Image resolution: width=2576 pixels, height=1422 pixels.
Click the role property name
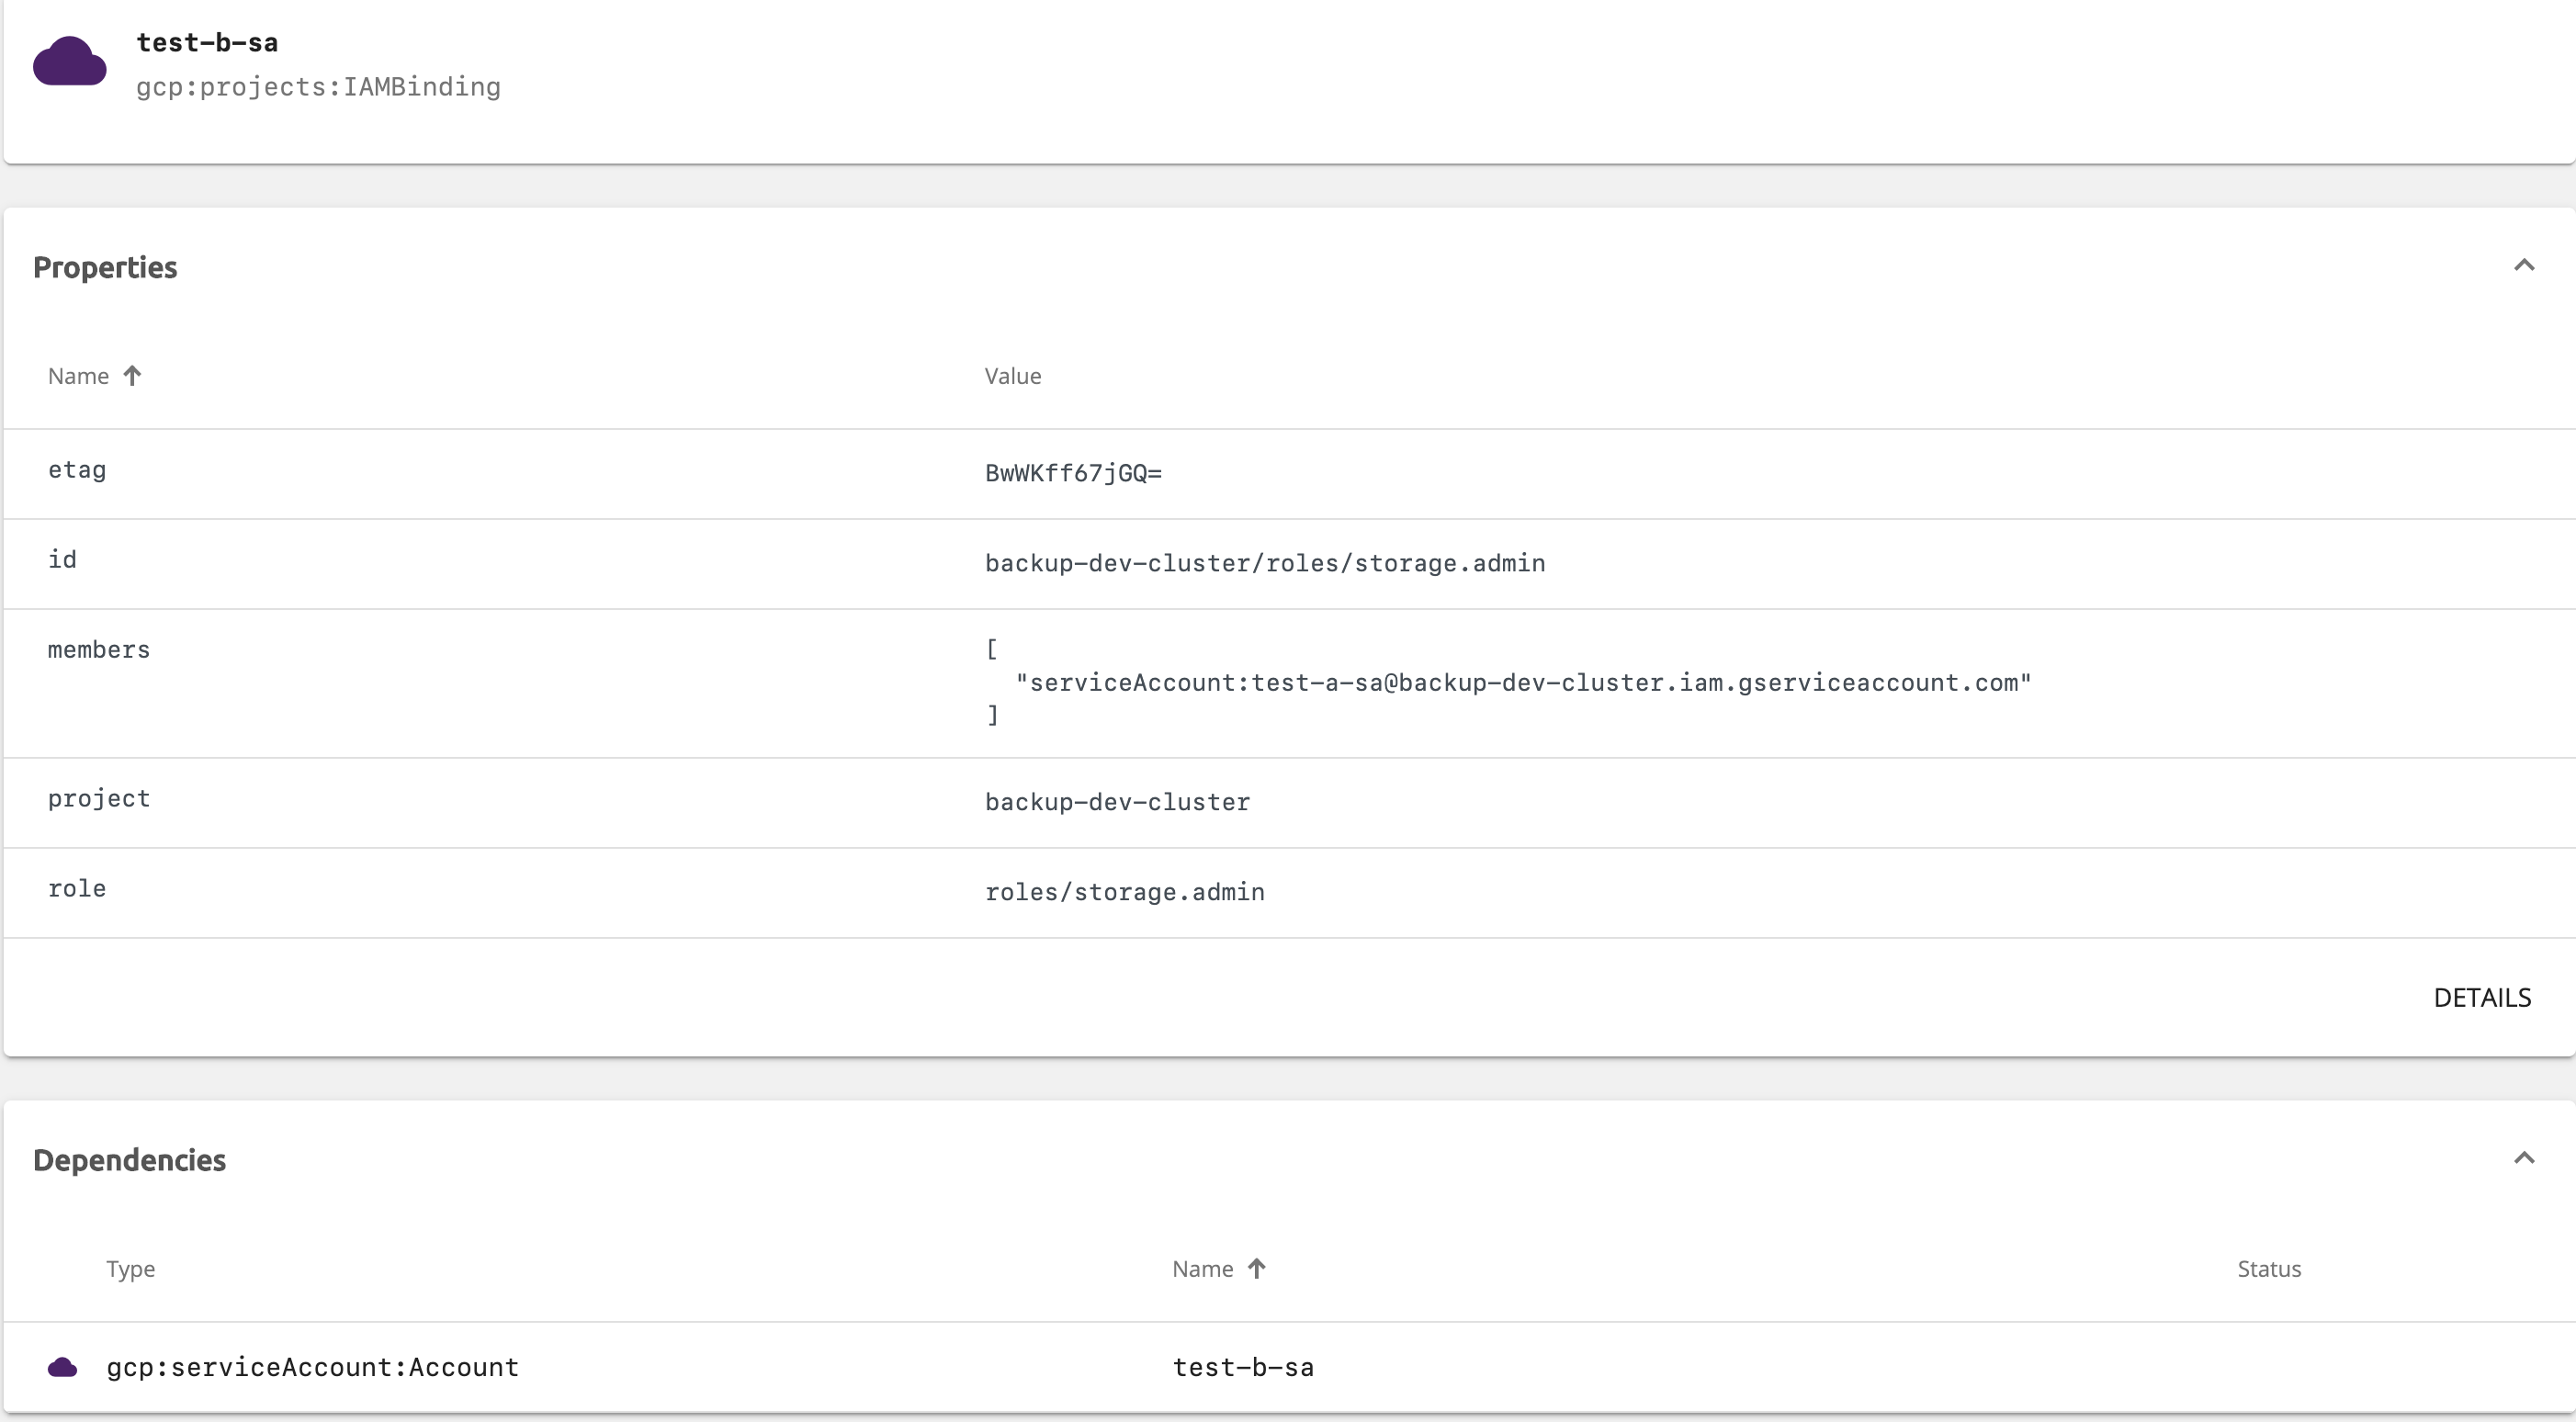[77, 888]
